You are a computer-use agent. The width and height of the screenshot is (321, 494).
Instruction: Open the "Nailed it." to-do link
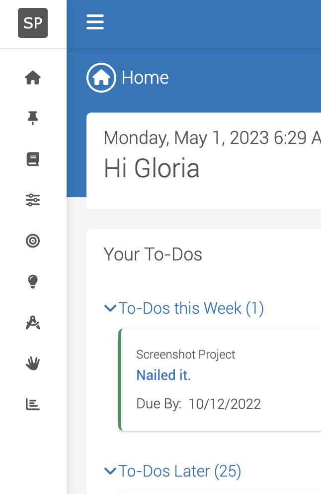click(x=163, y=375)
